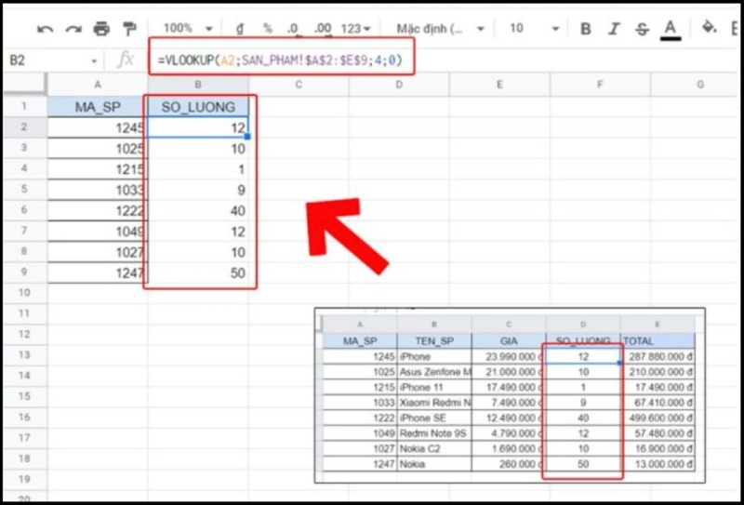Click 287.880.000 đ total in inset table
Screen dimensions: 744x505
[x=658, y=356]
